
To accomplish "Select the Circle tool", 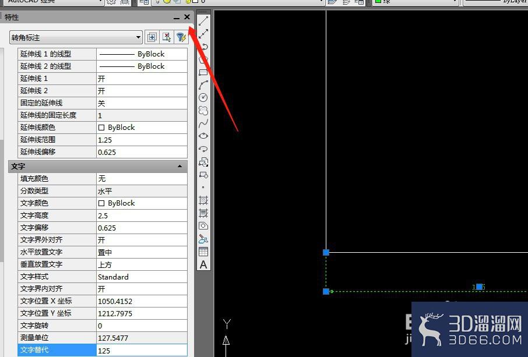I will [203, 98].
